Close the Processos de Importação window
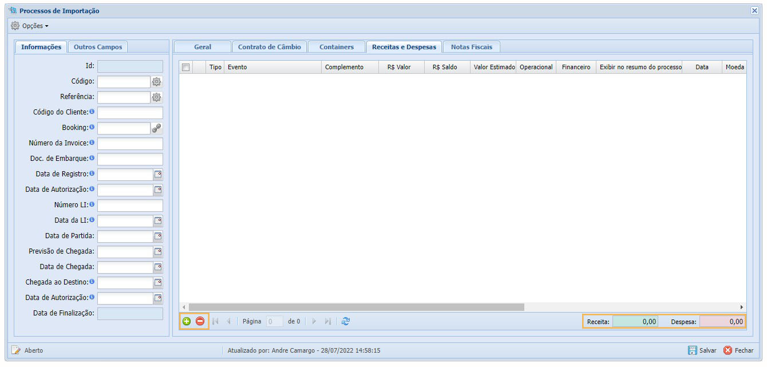 coord(754,10)
